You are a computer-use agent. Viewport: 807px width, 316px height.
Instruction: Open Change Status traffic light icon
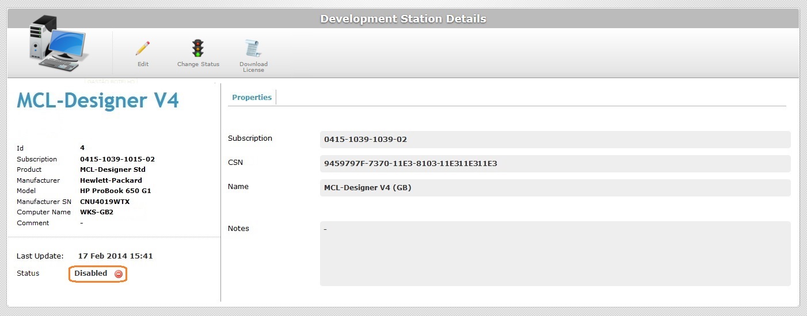pyautogui.click(x=198, y=48)
